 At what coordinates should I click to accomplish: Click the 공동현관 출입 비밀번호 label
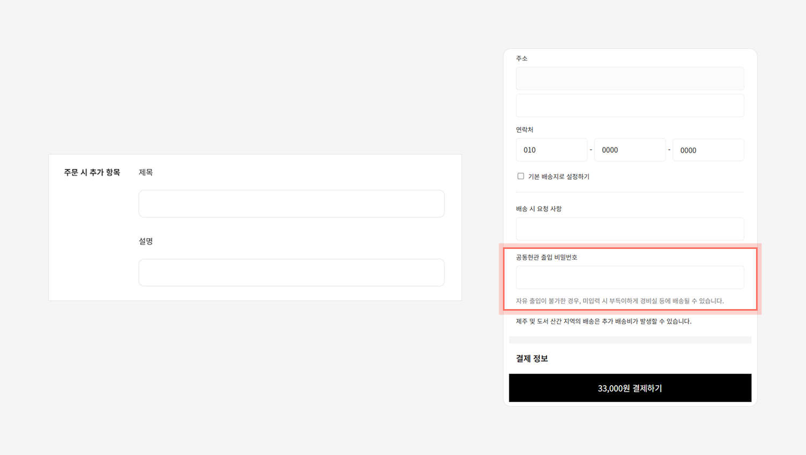point(546,258)
